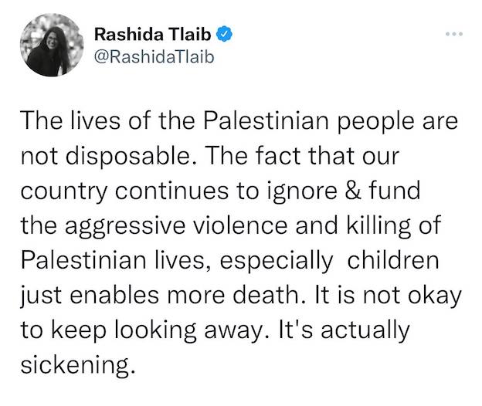This screenshot has height=406, width=482.
Task: Select the word "people" on the first line
Action: [376, 122]
